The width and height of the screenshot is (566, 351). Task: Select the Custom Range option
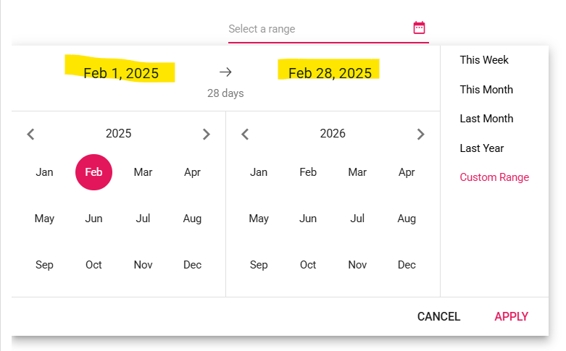point(494,177)
